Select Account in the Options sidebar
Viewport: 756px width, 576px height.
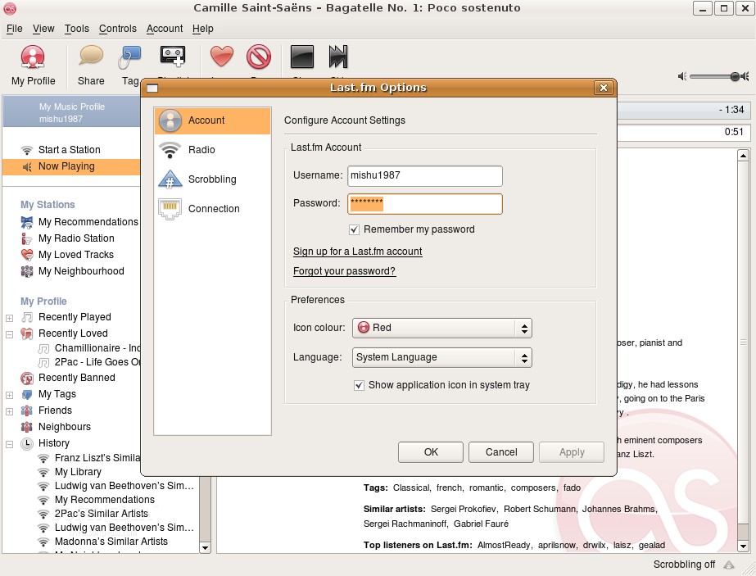pyautogui.click(x=213, y=120)
